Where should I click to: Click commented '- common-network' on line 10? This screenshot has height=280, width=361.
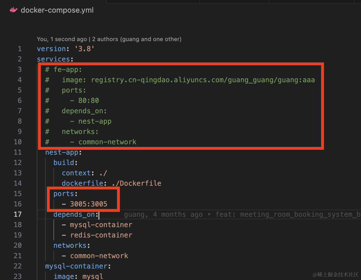tap(103, 142)
